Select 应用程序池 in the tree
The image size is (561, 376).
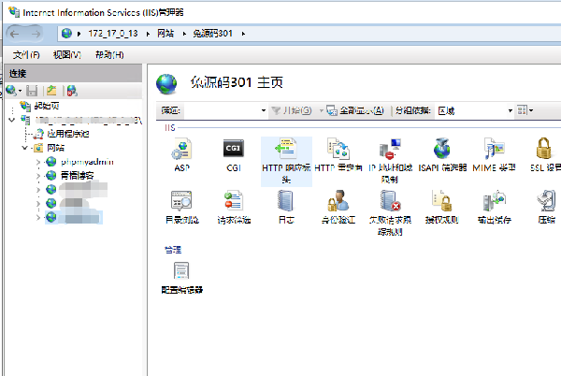(68, 134)
